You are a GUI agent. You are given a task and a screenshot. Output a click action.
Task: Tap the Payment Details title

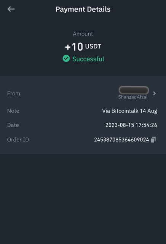click(x=83, y=9)
